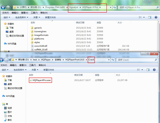Screen dimensions: 160x123
Task: Select 音乐 library in the lower sidebar
Action: (8, 120)
